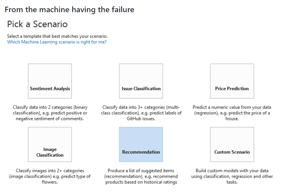Choose the Issue Classification scenario tile
This screenshot has width=289, height=195.
(x=141, y=81)
